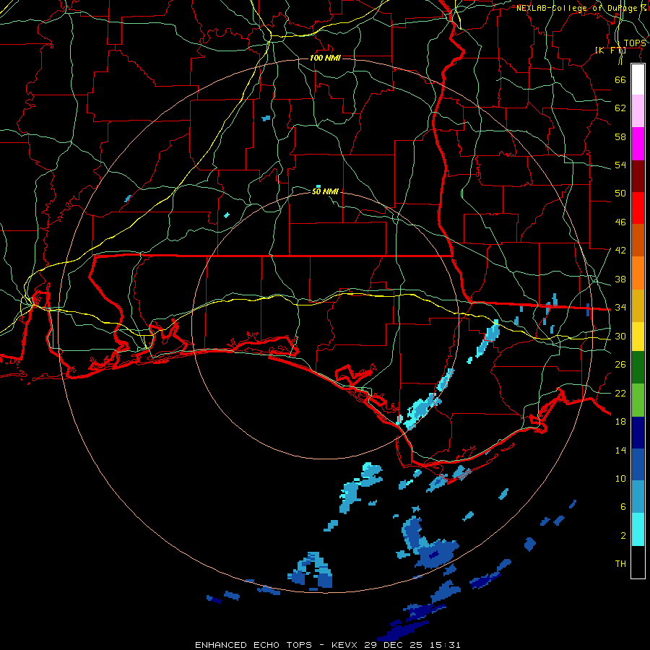The image size is (650, 650).
Task: Click the "22" legend value
Action: tap(620, 393)
